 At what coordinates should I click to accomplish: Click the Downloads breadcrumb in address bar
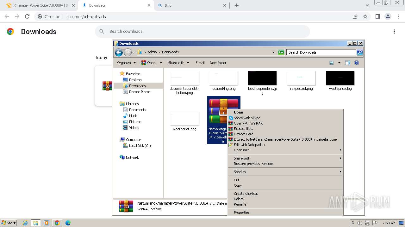[170, 52]
